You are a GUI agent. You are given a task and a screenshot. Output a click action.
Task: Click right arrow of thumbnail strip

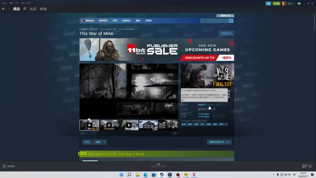pos(175,133)
